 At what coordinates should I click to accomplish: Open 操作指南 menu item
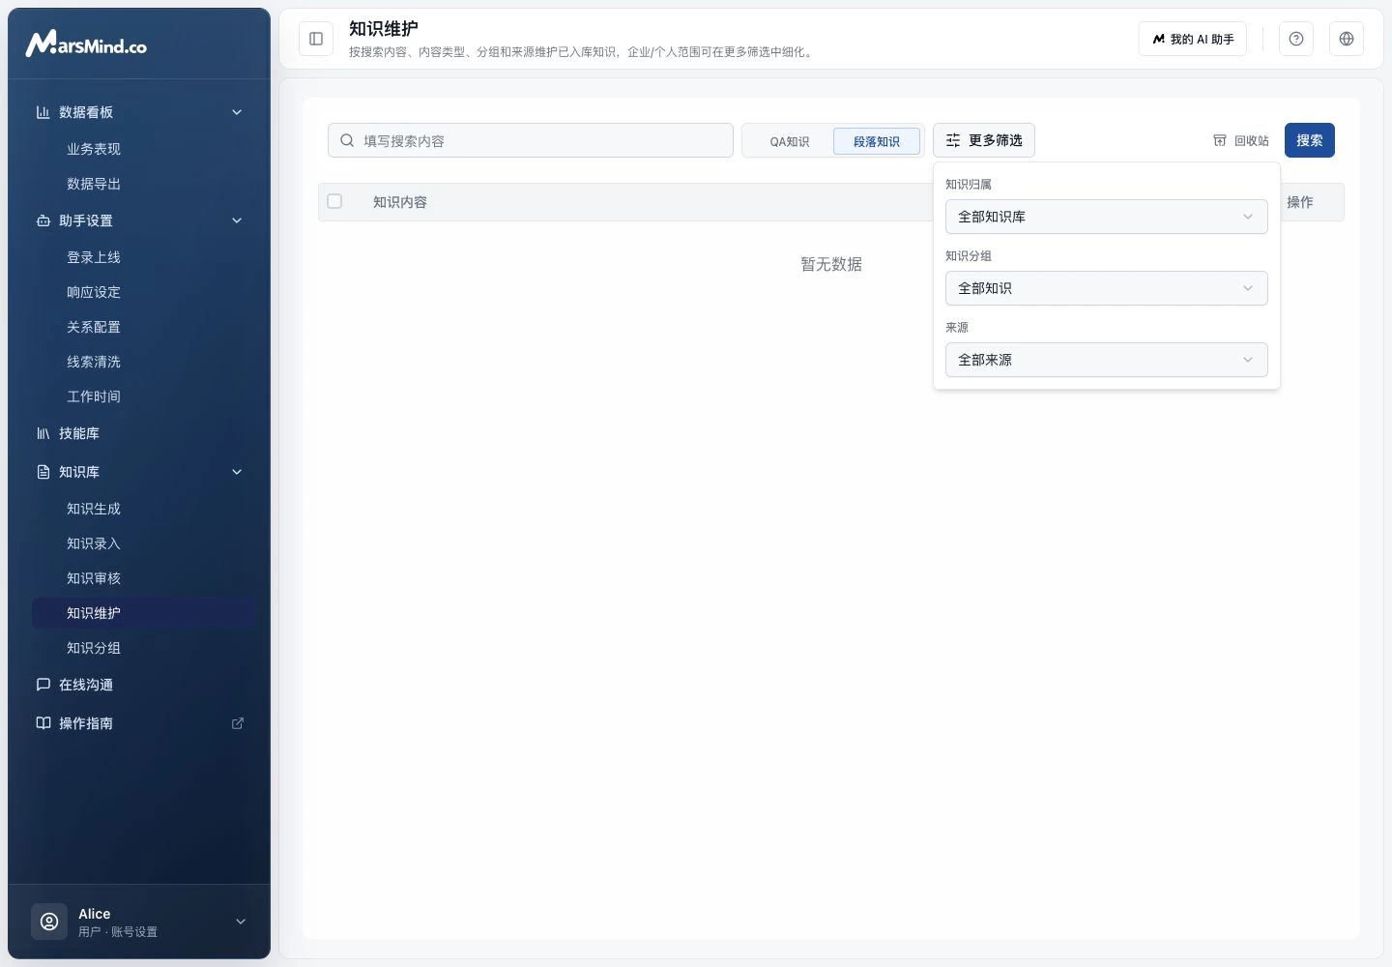coord(139,723)
